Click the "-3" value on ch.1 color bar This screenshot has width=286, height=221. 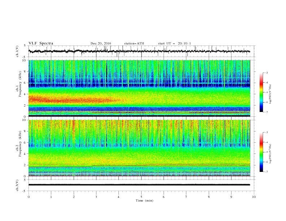click(266, 73)
